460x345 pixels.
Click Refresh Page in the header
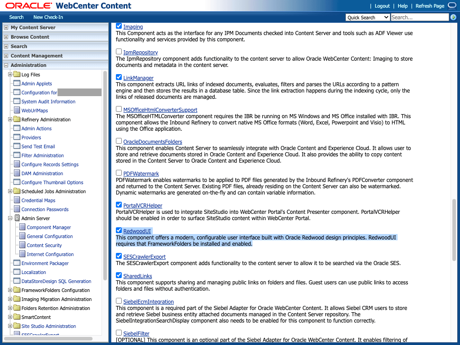point(430,6)
